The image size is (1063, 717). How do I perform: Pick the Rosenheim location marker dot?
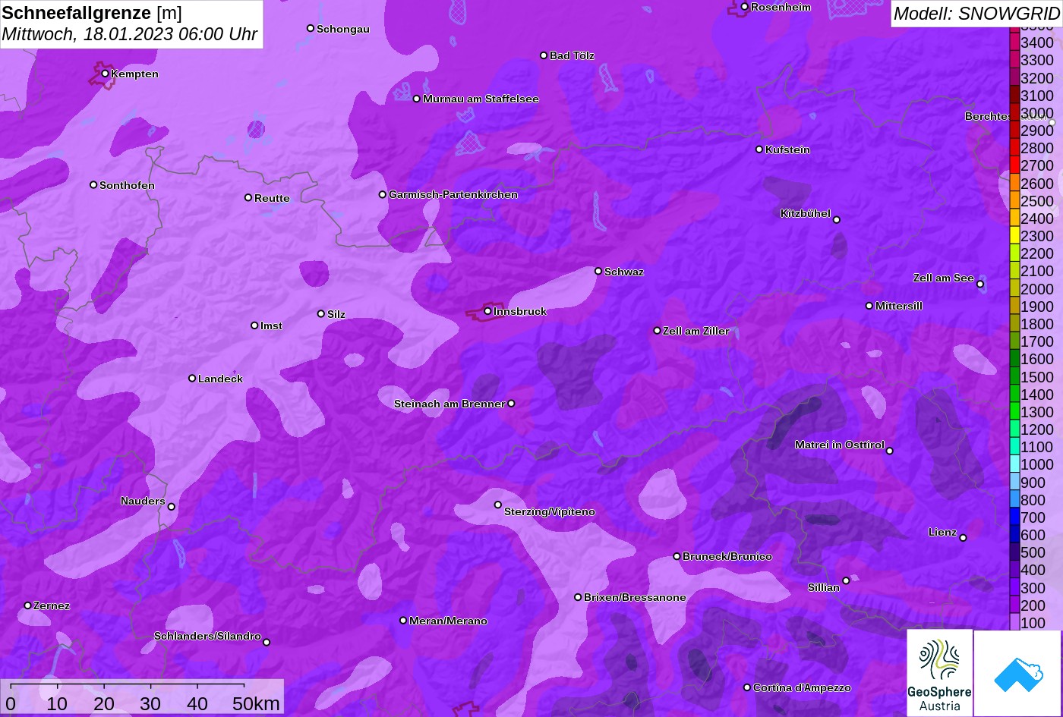click(744, 7)
